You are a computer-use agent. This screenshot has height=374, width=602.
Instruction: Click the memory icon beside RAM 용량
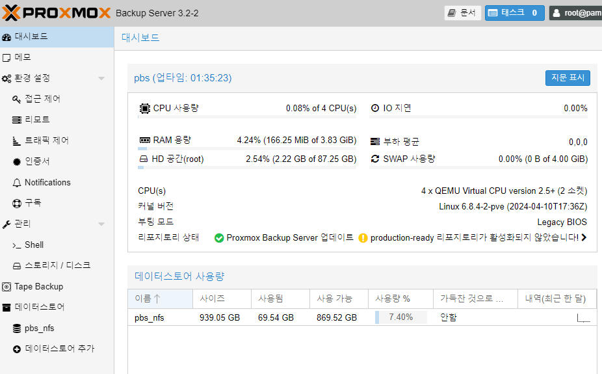point(145,140)
